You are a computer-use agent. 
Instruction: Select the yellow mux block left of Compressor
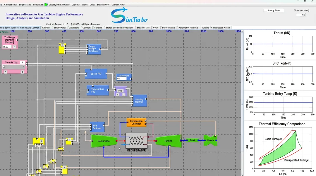click(x=69, y=141)
